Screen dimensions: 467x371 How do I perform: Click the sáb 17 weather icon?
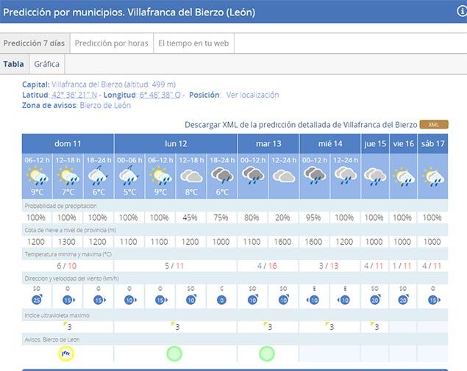pos(432,176)
